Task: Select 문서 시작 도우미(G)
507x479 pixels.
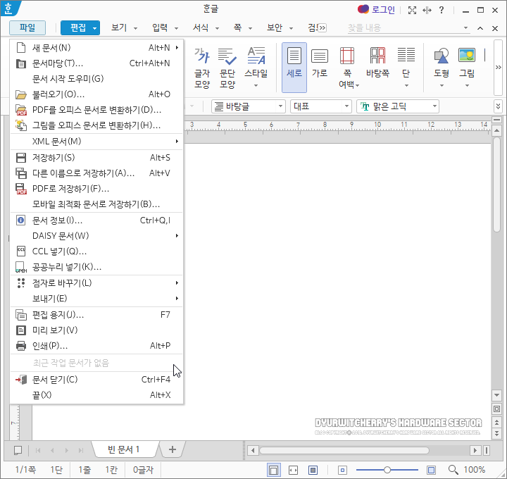Action: coord(96,79)
